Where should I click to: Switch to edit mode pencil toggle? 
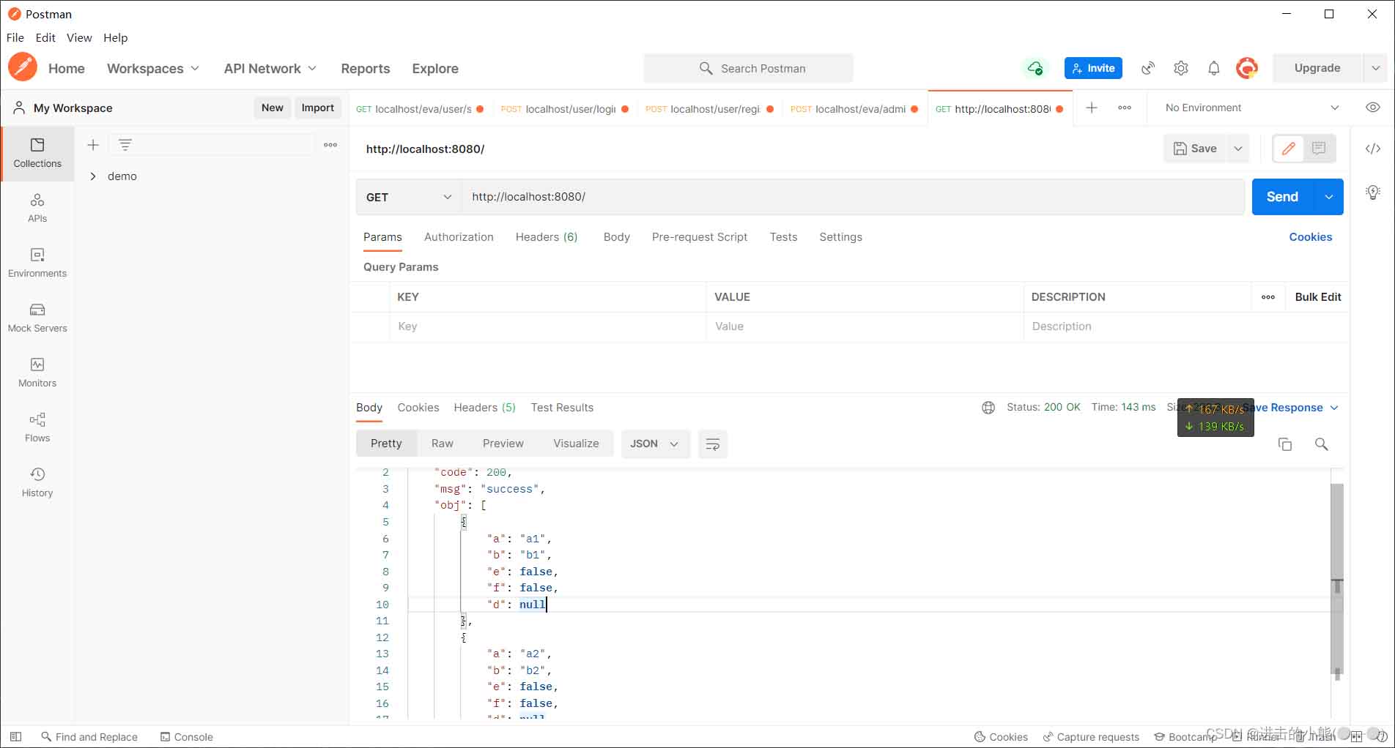pyautogui.click(x=1289, y=149)
